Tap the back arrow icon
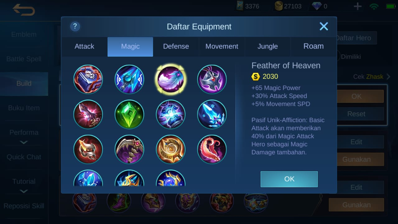The width and height of the screenshot is (398, 224). 24,10
